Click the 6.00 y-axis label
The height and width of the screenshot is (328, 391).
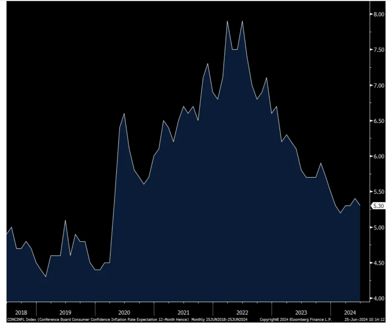(x=379, y=156)
